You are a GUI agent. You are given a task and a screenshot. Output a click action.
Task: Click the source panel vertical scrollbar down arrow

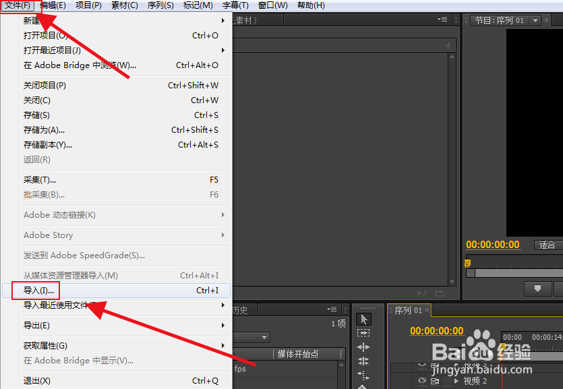coord(452,282)
